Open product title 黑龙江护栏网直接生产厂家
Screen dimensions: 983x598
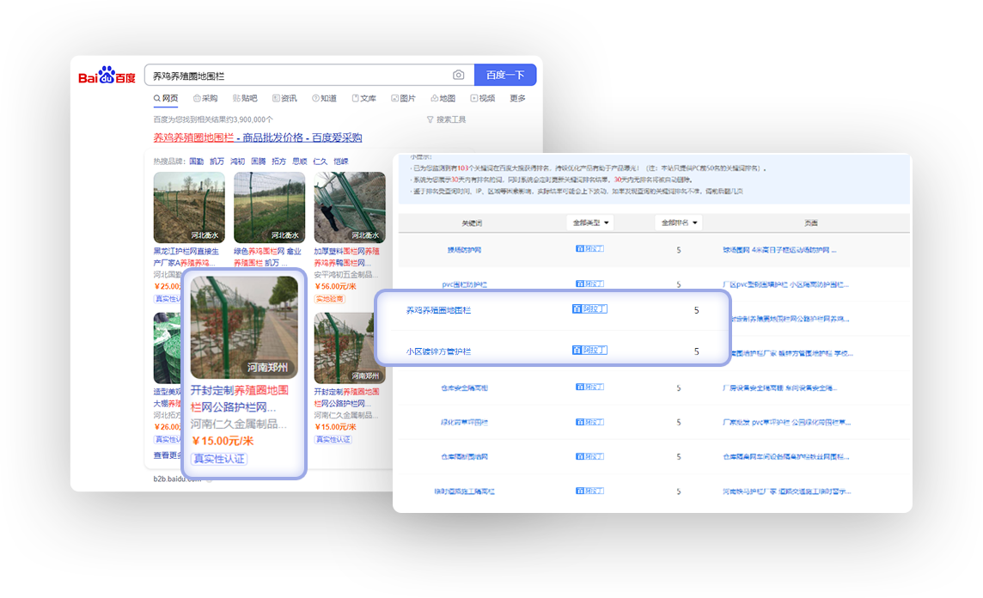click(186, 257)
